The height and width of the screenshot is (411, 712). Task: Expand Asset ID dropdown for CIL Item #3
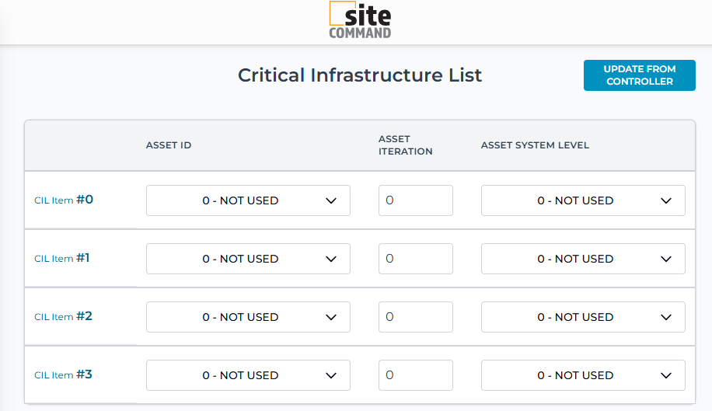(248, 375)
